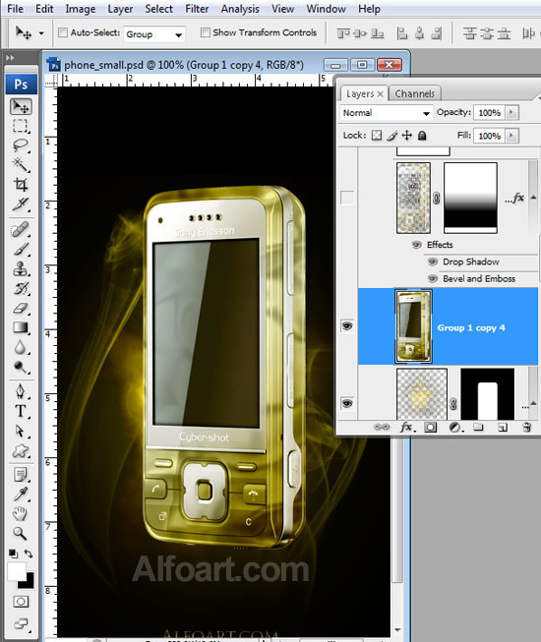Select the Slice tool
Image resolution: width=541 pixels, height=642 pixels.
(x=20, y=204)
